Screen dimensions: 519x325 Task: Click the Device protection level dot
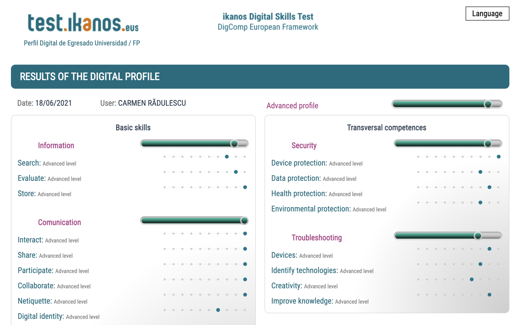tap(498, 157)
